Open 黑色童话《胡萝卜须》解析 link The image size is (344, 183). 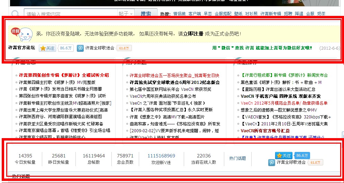(281, 82)
